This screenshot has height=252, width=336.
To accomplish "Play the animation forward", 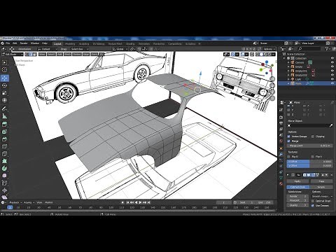I will 140,202.
